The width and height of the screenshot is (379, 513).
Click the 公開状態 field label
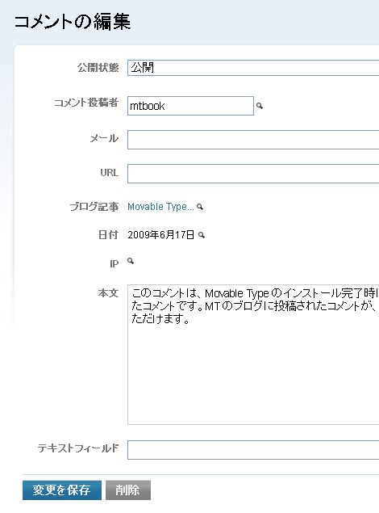tap(98, 68)
